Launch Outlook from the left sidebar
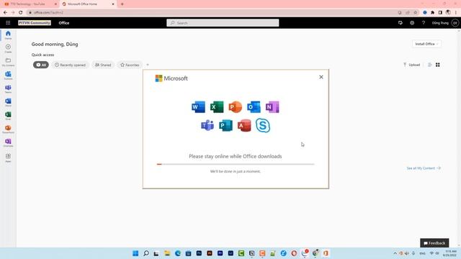The height and width of the screenshot is (259, 461). (8, 76)
